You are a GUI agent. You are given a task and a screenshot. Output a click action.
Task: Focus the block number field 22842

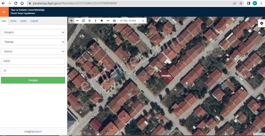[x=33, y=61]
